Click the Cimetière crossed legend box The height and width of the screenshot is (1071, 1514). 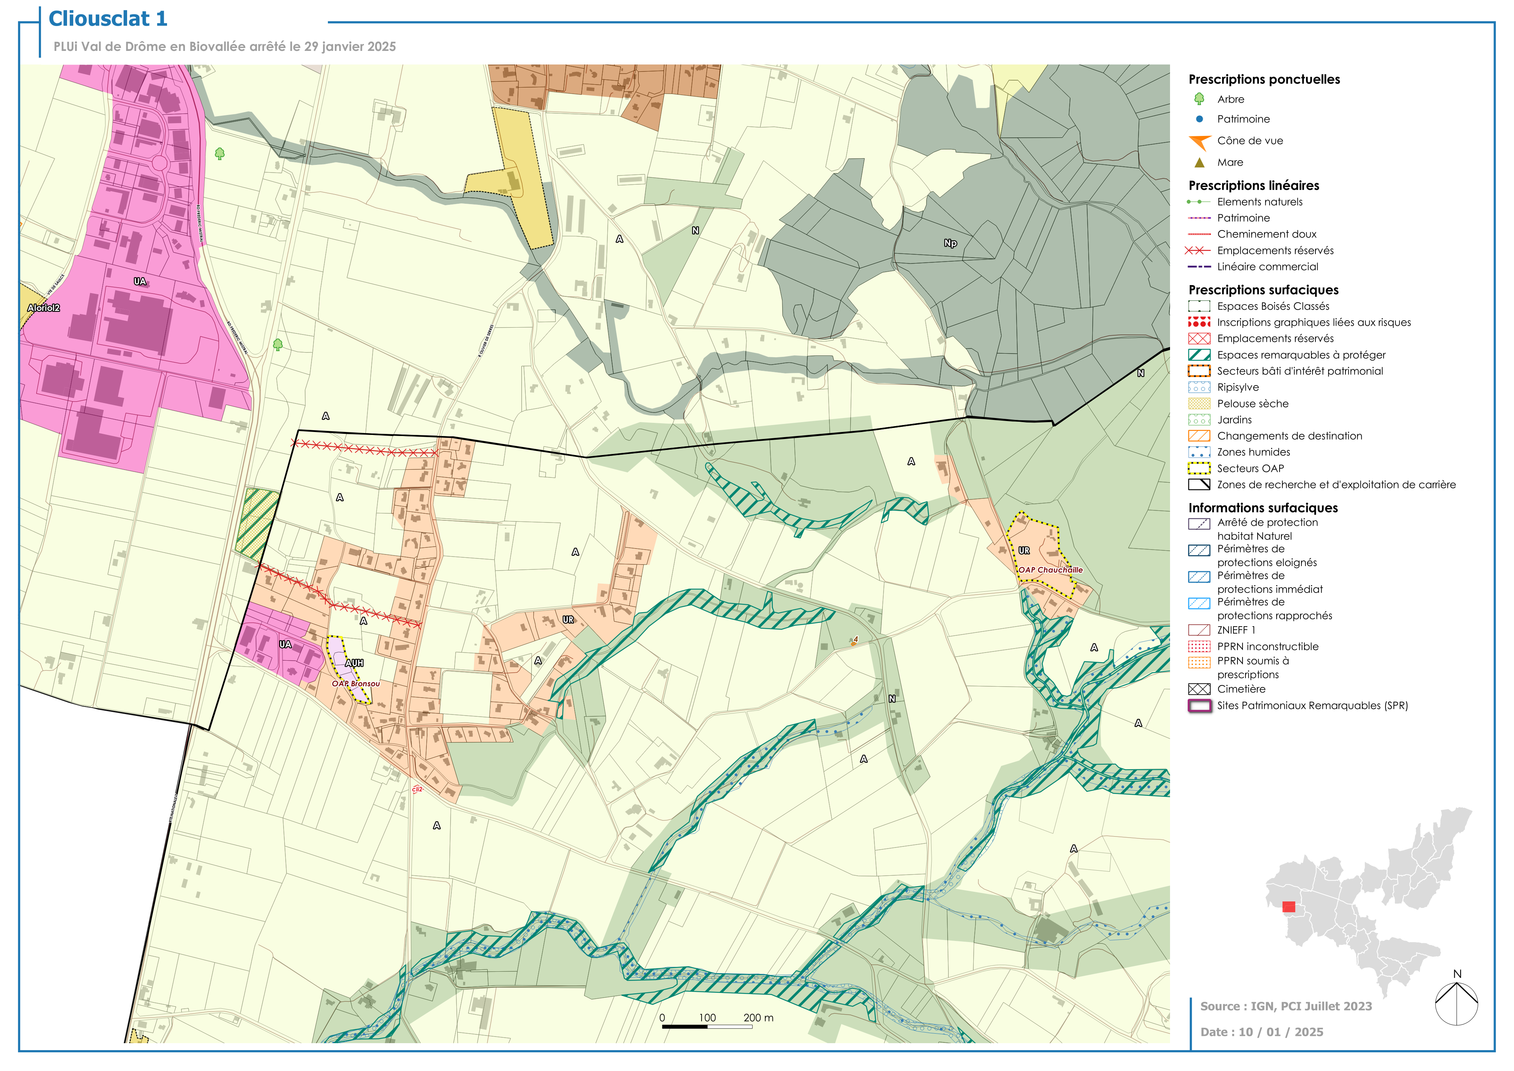(x=1199, y=689)
